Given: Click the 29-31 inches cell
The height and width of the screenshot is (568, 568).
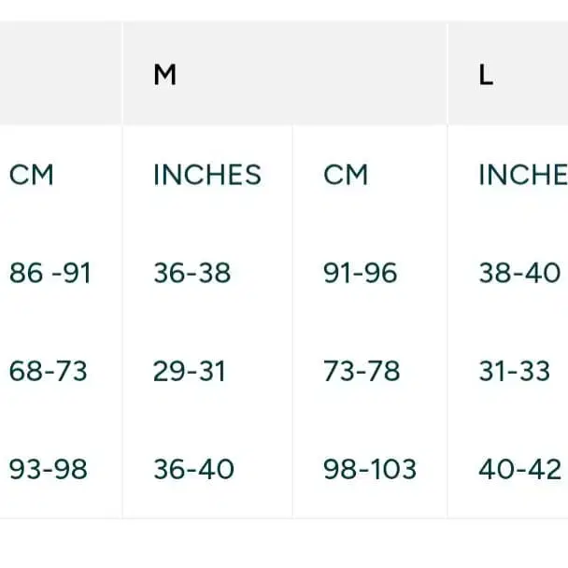Looking at the screenshot, I should 190,372.
